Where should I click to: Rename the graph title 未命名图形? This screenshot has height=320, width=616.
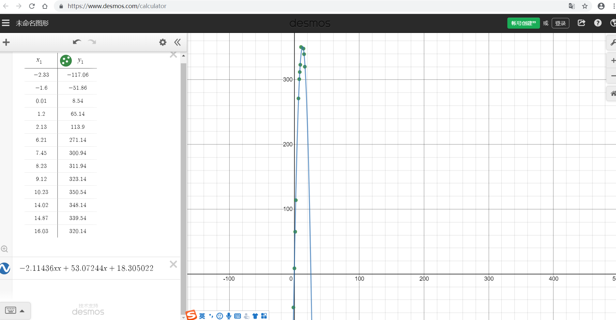tap(32, 23)
